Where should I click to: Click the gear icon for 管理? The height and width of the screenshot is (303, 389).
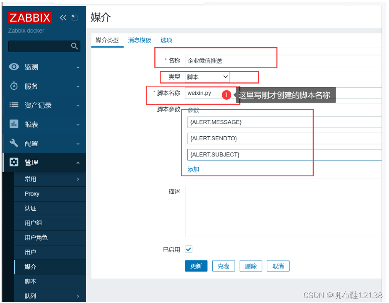(14, 162)
